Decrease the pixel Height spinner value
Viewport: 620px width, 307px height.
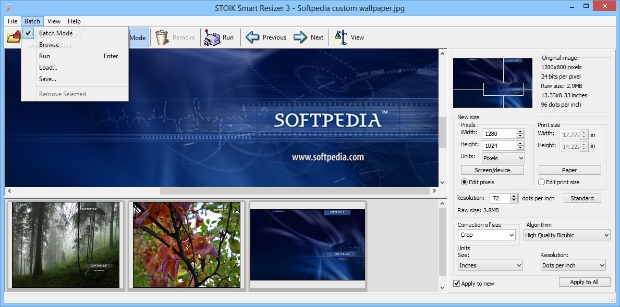pyautogui.click(x=520, y=148)
